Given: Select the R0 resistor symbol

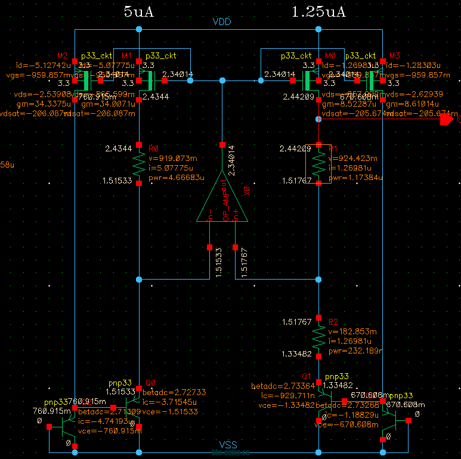Looking at the screenshot, I should (x=139, y=164).
